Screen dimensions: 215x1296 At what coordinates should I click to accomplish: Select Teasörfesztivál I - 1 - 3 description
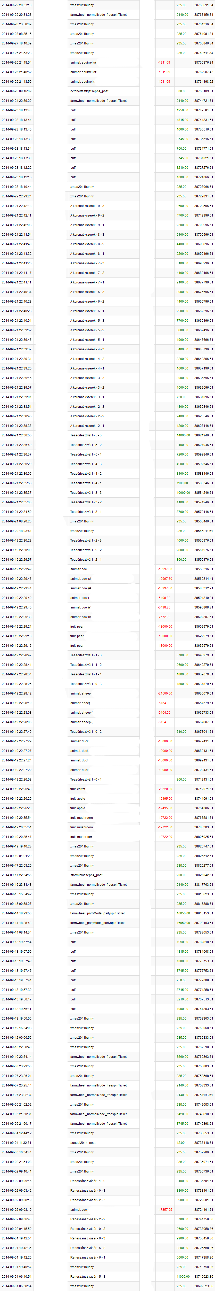coord(85,655)
